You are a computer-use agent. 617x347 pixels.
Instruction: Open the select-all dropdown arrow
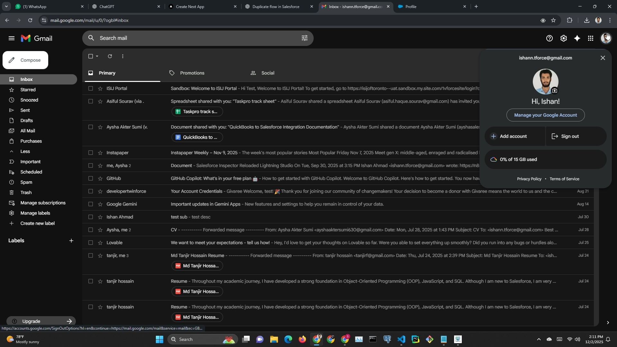(97, 56)
